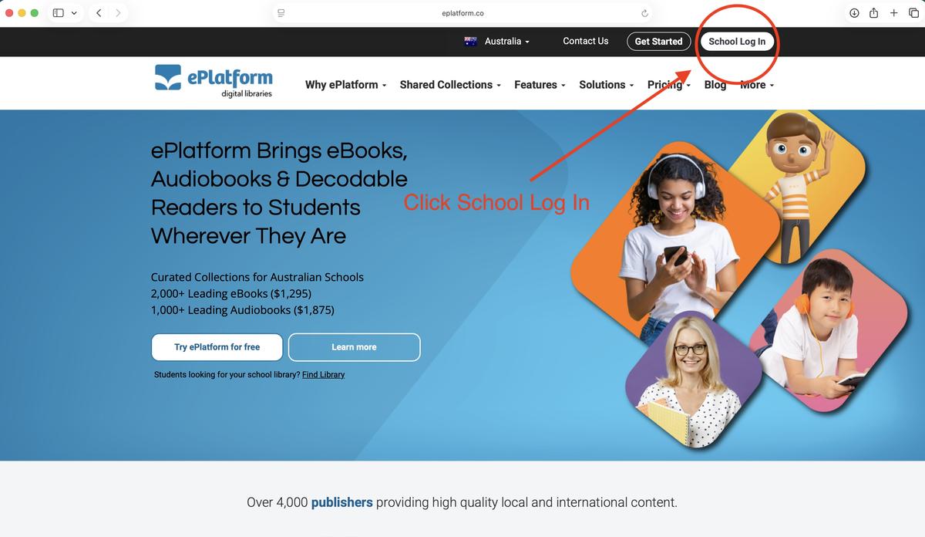This screenshot has height=537, width=925.
Task: Open the Blog page
Action: 715,85
